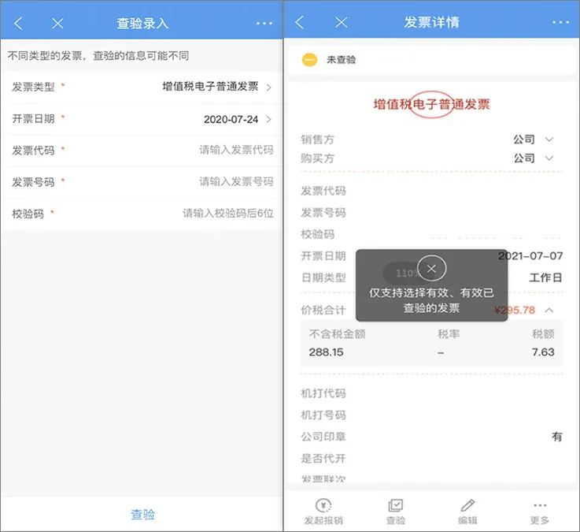Image resolution: width=580 pixels, height=532 pixels.
Task: Go back from 查验录入 screen
Action: click(18, 24)
